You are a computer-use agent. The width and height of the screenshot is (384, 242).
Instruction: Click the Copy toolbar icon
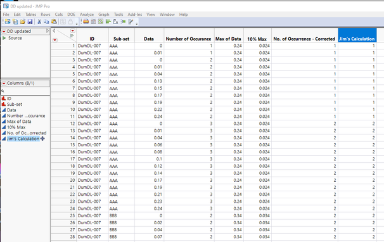[x=46, y=22]
